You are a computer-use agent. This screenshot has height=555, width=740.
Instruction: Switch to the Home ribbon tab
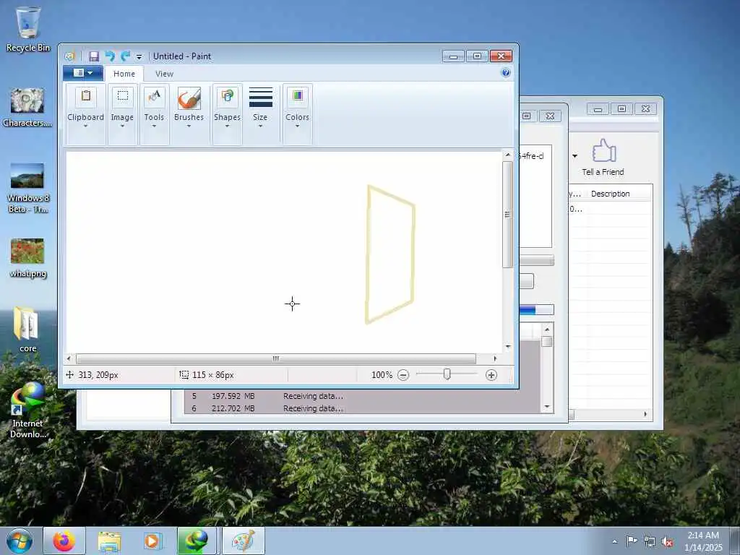tap(124, 74)
